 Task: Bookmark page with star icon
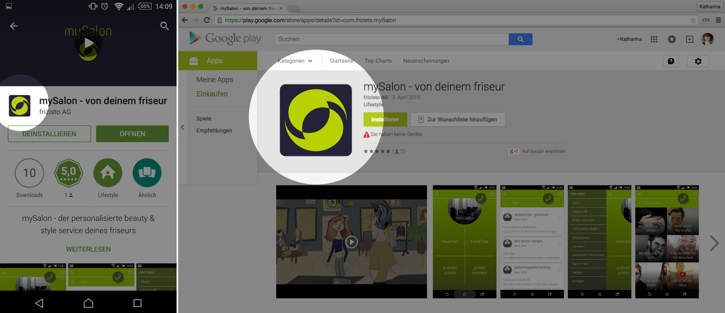[x=693, y=20]
